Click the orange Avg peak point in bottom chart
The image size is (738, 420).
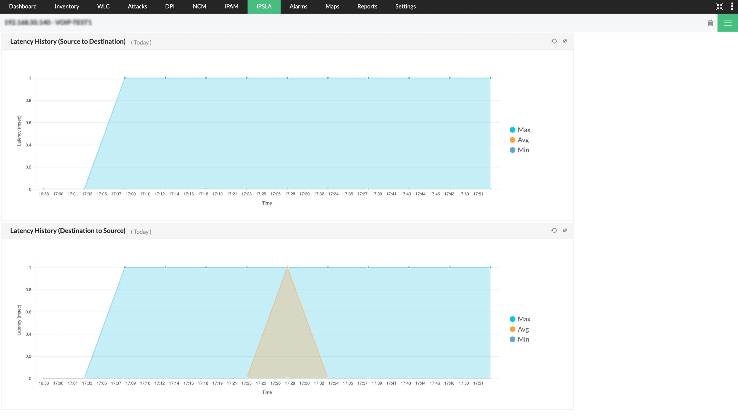(x=287, y=267)
